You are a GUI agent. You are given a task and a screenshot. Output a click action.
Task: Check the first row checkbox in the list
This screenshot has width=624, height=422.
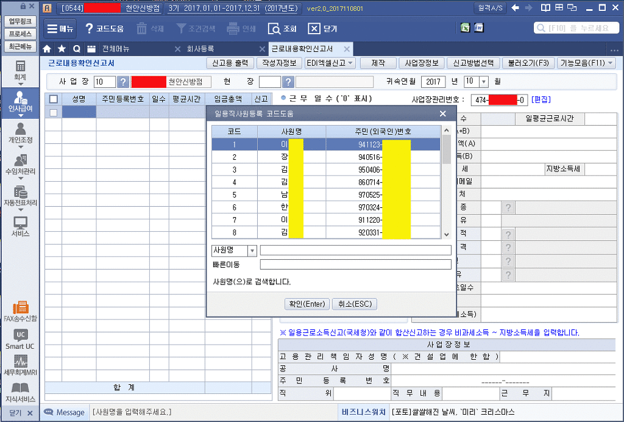(54, 113)
